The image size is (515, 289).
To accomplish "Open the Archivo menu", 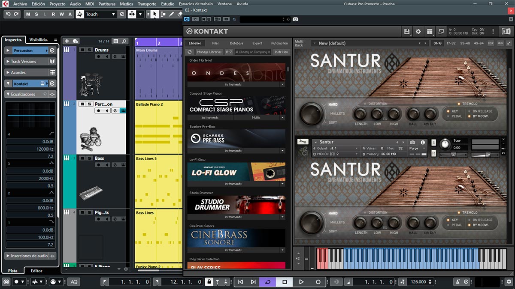I will point(20,3).
